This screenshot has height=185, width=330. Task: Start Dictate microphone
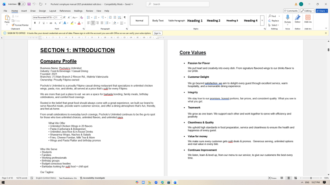287,18
